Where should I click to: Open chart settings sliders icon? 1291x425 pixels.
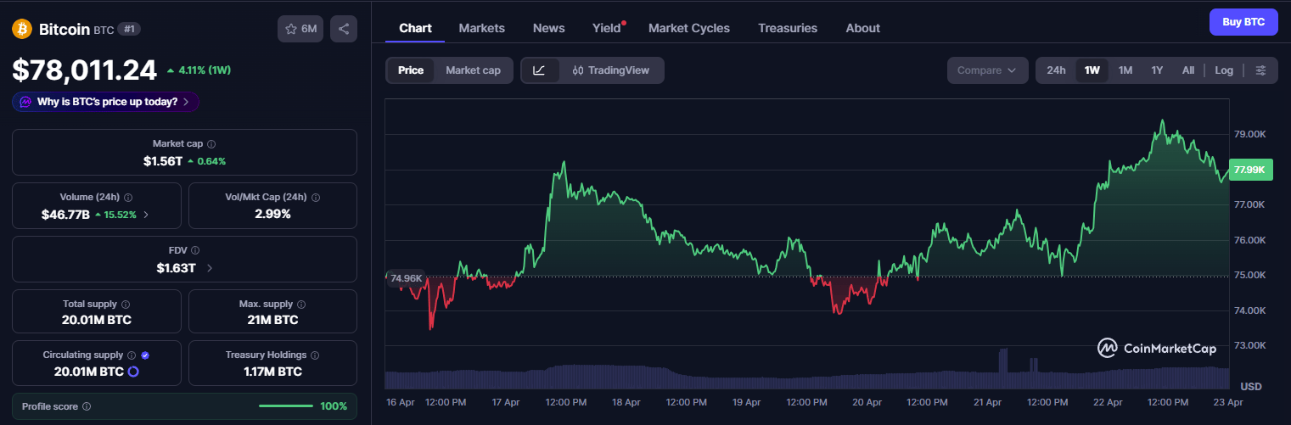pyautogui.click(x=1260, y=70)
